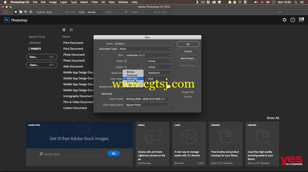Click the display monitor menu bar icon

[219, 2]
